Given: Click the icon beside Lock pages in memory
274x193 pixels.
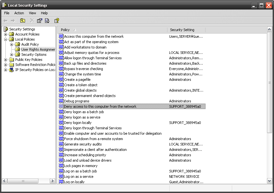Looking at the screenshot, I should pos(61,165).
